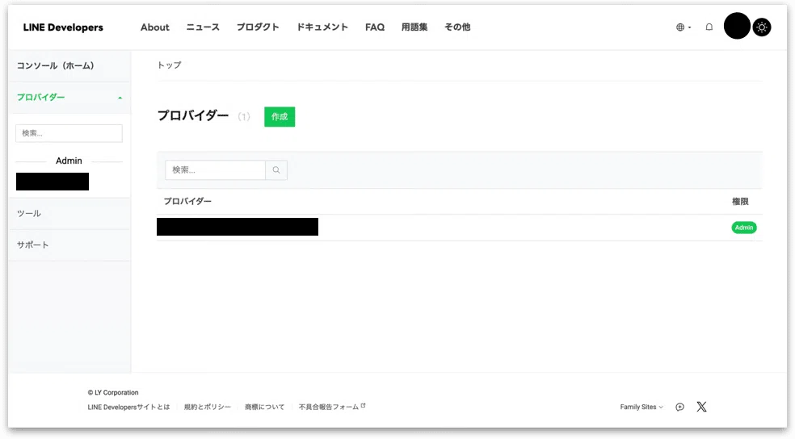
Task: Collapse the プロバイダー sidebar section
Action: coord(69,97)
